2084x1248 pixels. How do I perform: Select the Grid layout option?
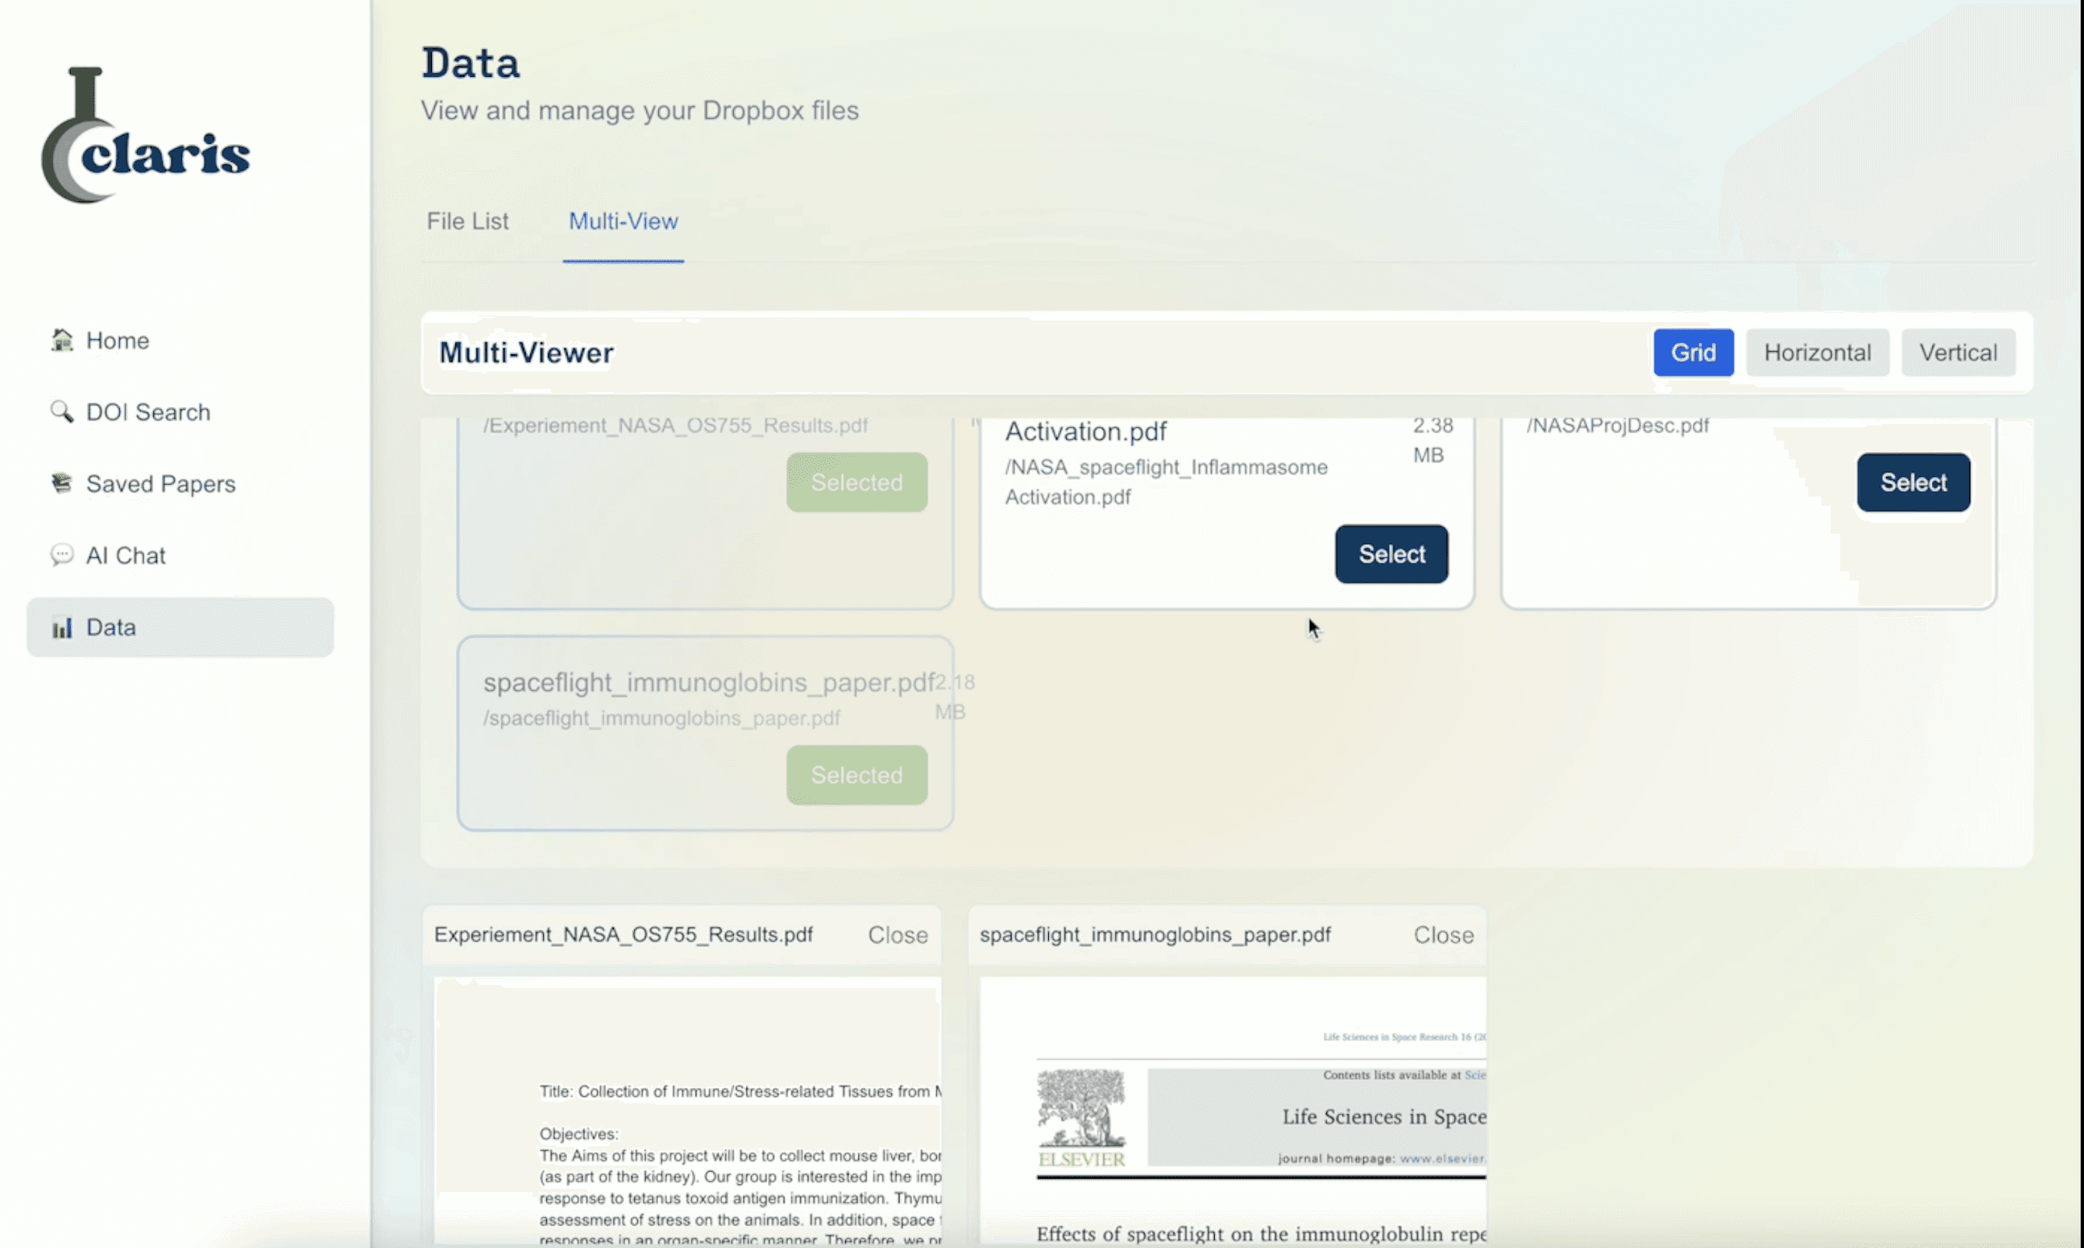click(x=1693, y=352)
